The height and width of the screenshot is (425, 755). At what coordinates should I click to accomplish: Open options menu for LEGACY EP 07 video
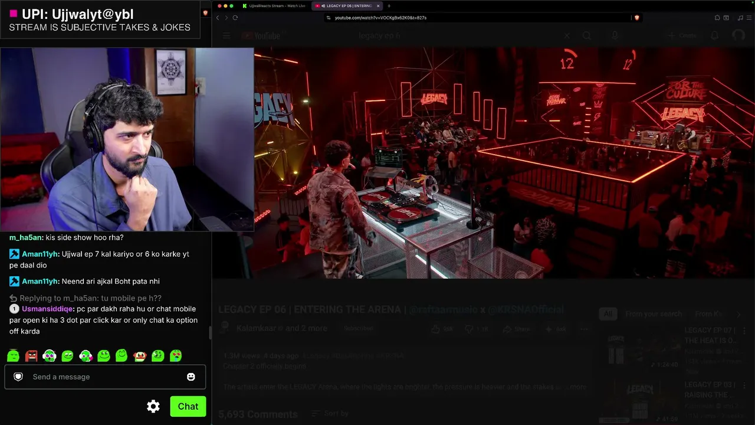(x=744, y=331)
